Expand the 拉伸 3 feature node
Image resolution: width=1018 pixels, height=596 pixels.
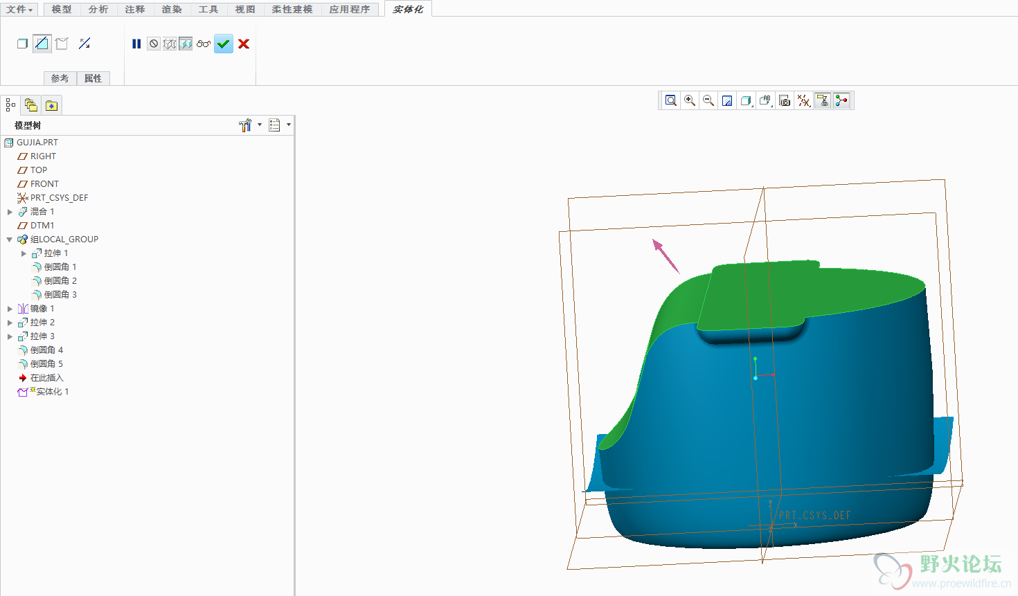[10, 336]
